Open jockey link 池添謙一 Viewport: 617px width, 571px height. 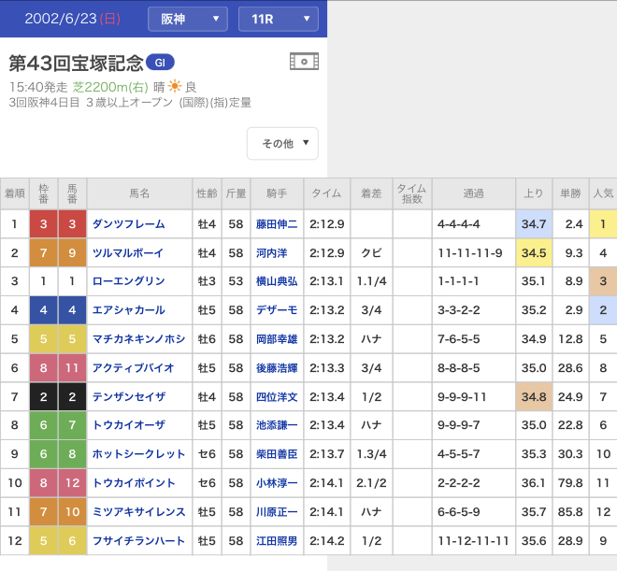(277, 425)
